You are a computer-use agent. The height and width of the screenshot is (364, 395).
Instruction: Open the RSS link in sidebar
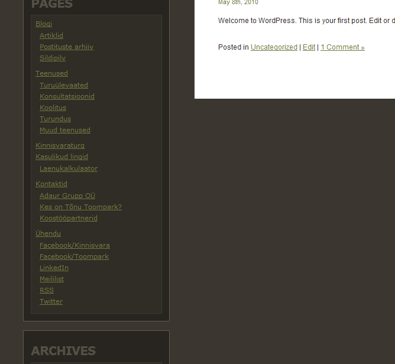47,290
